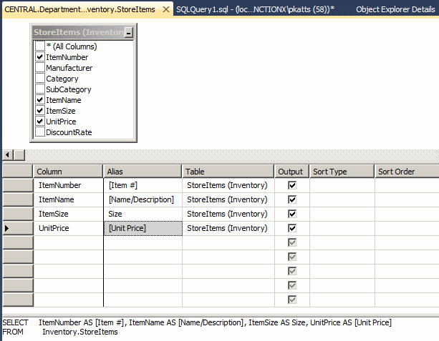Viewport: 439px width, 341px height.
Task: Click the diagram pane scroll left arrow
Action: click(8, 154)
